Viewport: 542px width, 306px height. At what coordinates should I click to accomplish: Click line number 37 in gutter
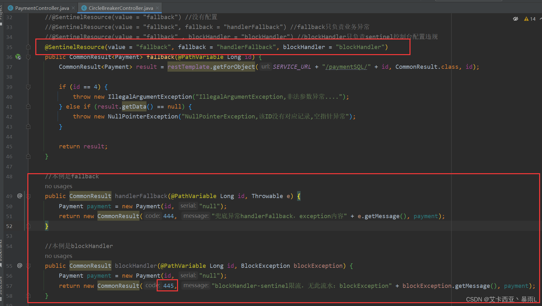coord(9,67)
